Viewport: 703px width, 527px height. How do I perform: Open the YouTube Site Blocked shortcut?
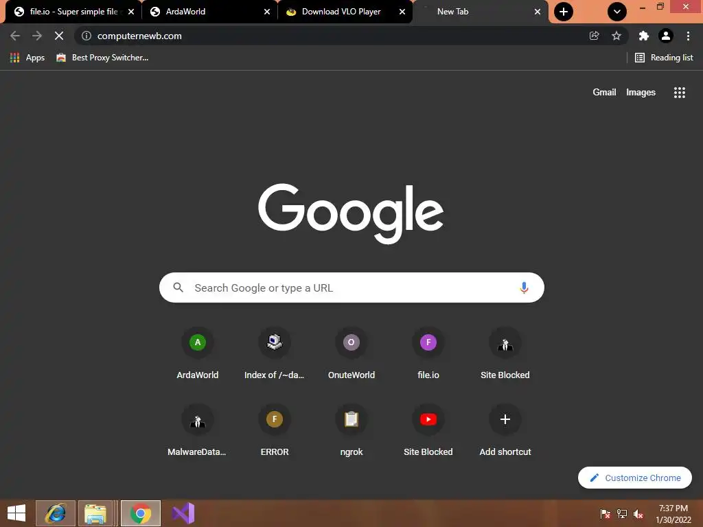pos(428,431)
